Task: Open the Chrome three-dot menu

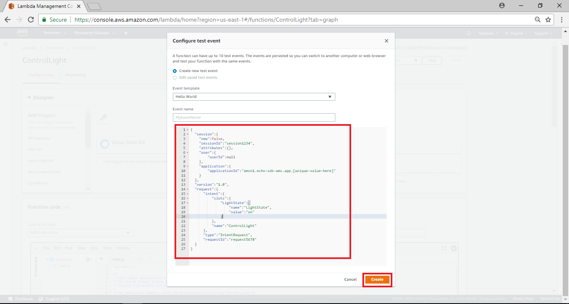Action: 561,20
